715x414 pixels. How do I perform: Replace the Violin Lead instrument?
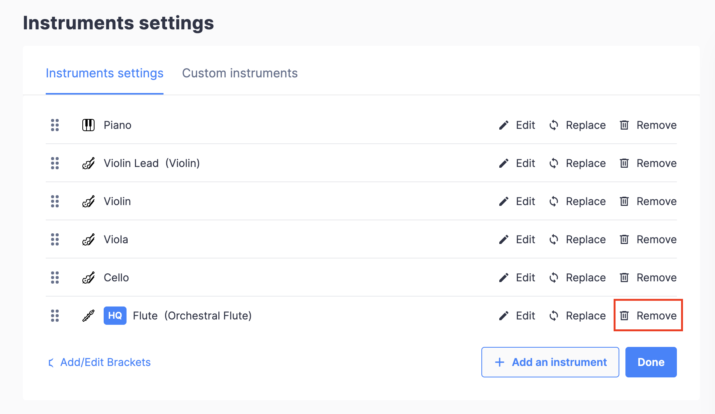(577, 163)
